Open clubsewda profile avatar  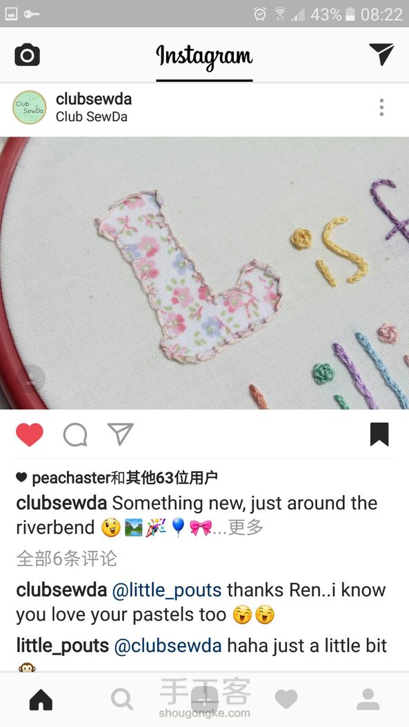click(30, 107)
